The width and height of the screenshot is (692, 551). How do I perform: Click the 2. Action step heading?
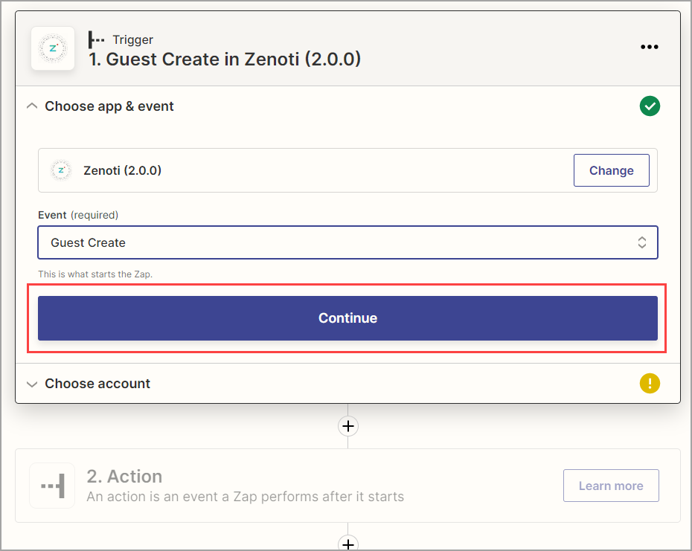[124, 477]
